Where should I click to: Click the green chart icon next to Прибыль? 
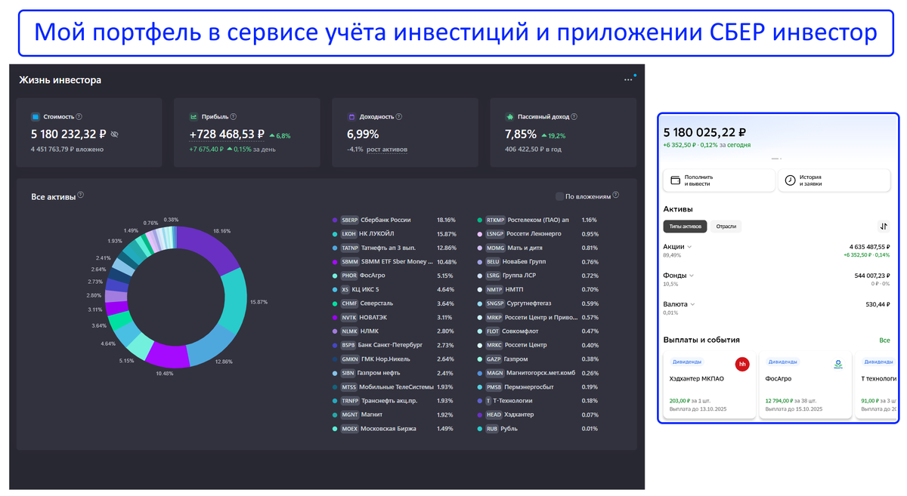click(x=193, y=117)
